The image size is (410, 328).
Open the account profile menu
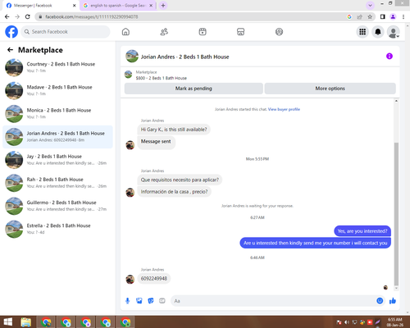pos(393,32)
